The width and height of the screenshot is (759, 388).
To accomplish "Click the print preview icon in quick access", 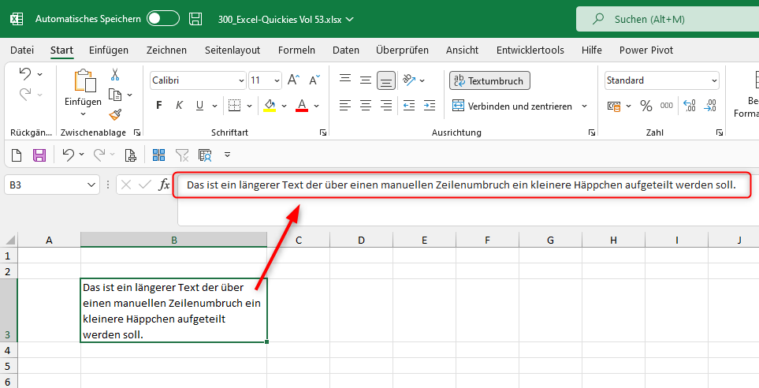I will [130, 155].
